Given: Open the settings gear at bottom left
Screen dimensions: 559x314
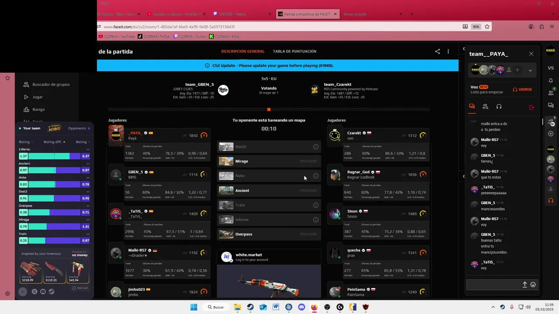Looking at the screenshot, I should tap(7, 294).
